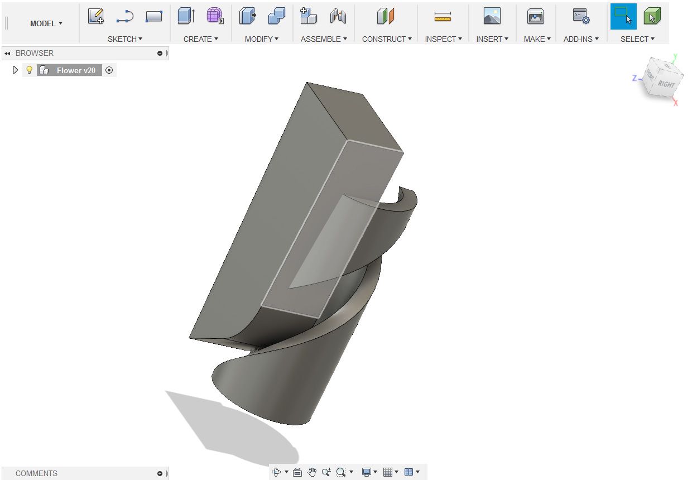Click the Joint tool icon

point(338,17)
